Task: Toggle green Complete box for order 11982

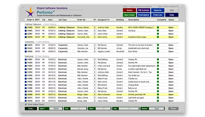Action: click(x=158, y=27)
